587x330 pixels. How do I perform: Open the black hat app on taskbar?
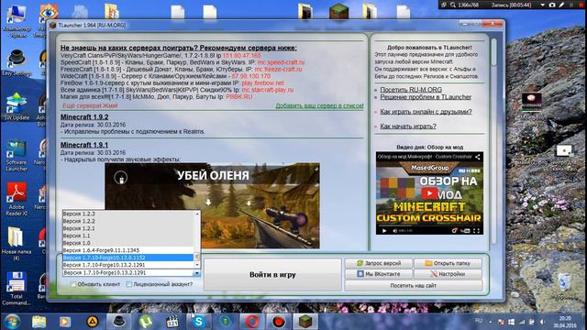tap(119, 322)
